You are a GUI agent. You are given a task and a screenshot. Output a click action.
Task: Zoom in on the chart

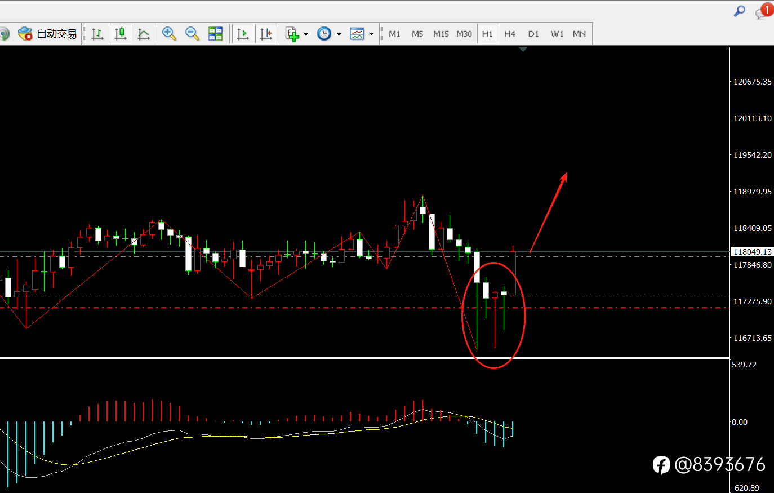[x=169, y=34]
